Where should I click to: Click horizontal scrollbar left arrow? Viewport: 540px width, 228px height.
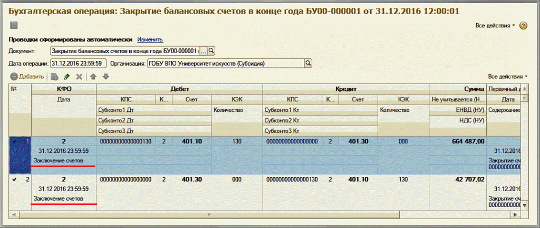(14, 215)
